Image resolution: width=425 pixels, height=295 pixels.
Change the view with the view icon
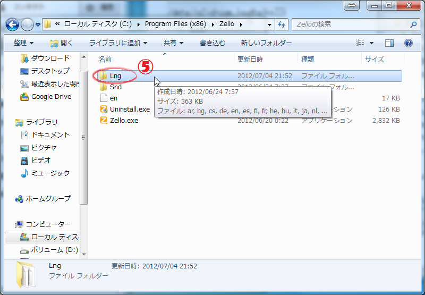coord(360,43)
